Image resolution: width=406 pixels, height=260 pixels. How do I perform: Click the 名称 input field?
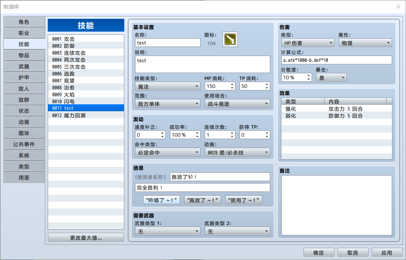tap(167, 43)
